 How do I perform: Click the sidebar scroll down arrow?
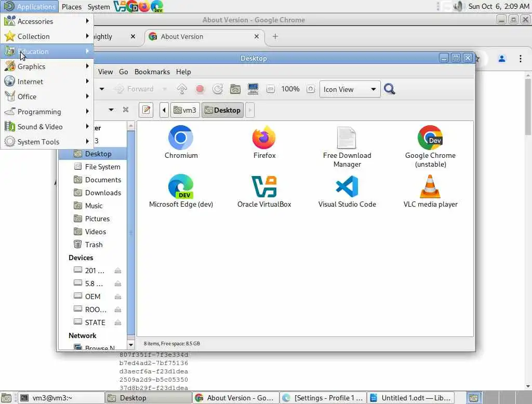[131, 345]
